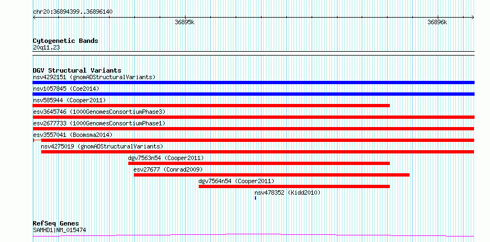490x242 pixels.
Task: Click esv3645746 1000GenomesConsortiumPhase3 label
Action: tap(99, 112)
